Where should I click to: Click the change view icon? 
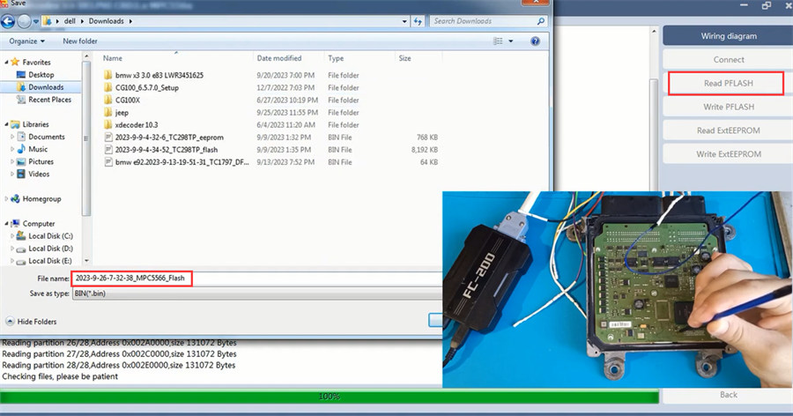tap(498, 41)
